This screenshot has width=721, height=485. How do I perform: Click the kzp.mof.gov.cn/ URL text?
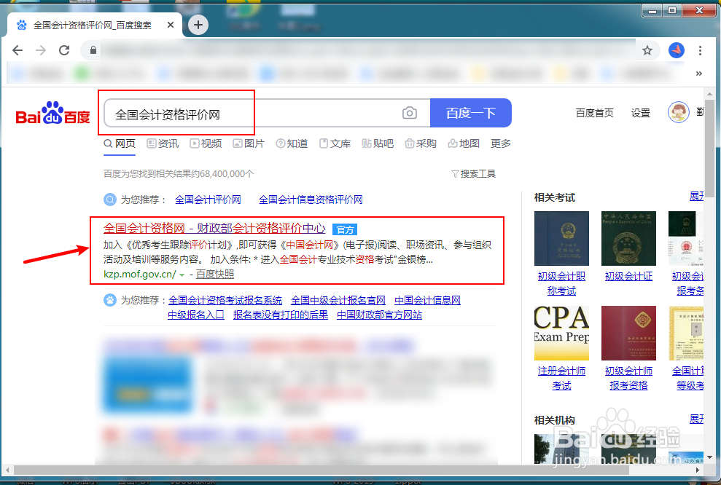[x=140, y=275]
